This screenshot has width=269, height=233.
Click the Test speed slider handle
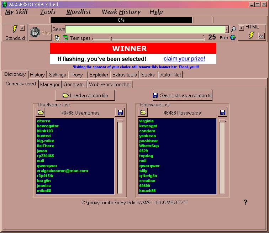click(x=111, y=39)
